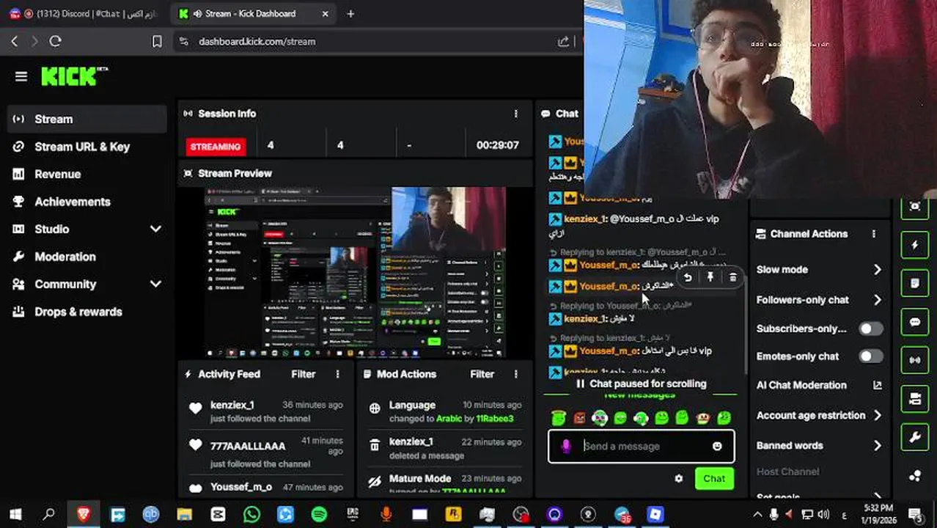Pin the hovered chat message
937x528 pixels.
click(x=710, y=277)
